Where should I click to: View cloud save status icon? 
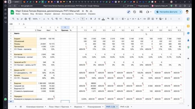tap(91, 11)
